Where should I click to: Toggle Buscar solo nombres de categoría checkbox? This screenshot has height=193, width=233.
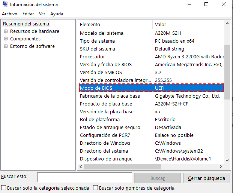click(96, 188)
